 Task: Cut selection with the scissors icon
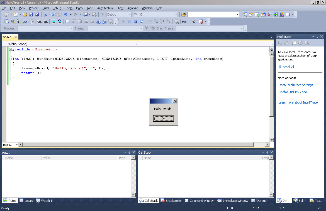[45, 14]
